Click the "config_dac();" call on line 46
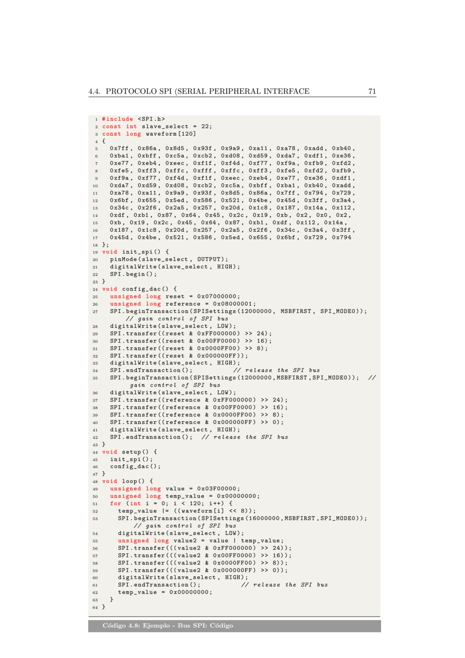465x658 pixels. pyautogui.click(x=136, y=466)
